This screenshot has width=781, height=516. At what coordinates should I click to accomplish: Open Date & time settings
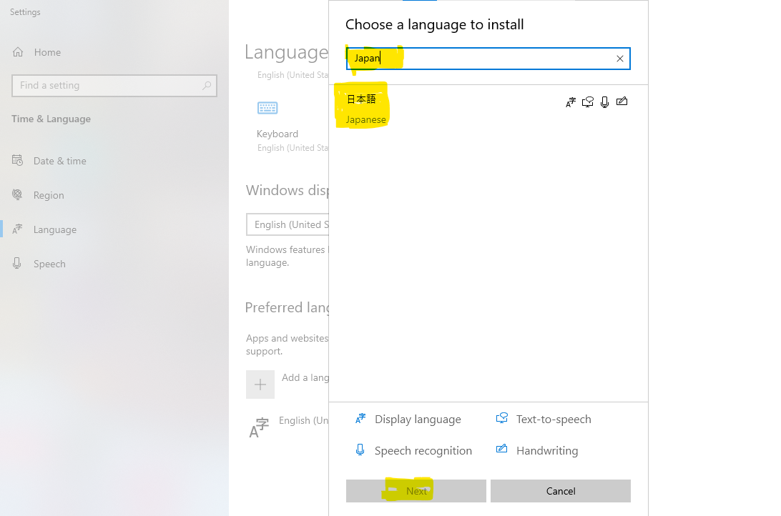point(60,161)
